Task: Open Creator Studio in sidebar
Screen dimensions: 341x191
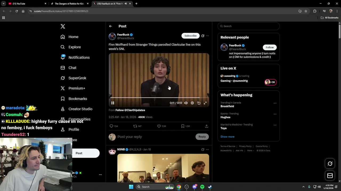Action: pyautogui.click(x=76, y=109)
